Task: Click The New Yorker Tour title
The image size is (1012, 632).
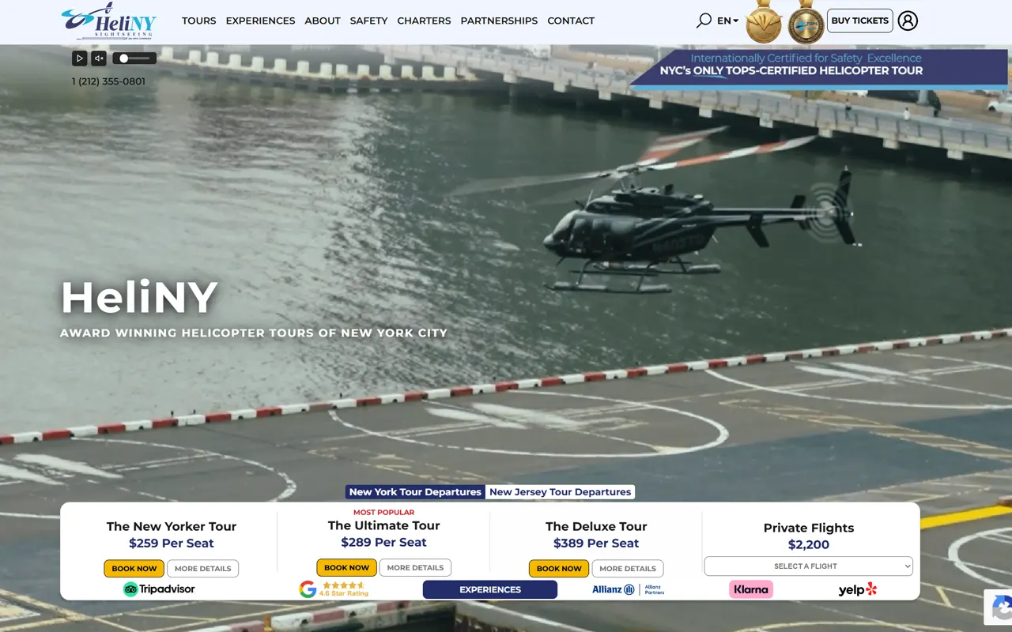Action: [172, 526]
